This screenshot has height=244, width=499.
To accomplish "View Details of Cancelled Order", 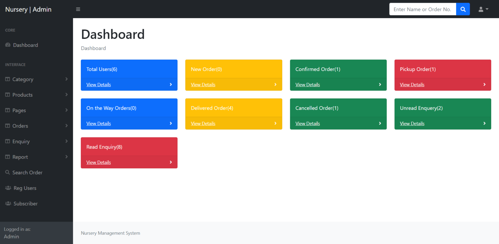I will click(307, 123).
